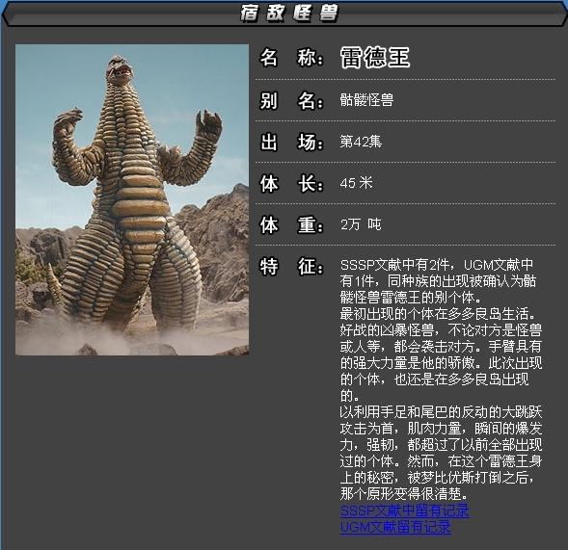Open the SSSP文献中留有记录 link
Screen dimensions: 568x550
click(x=405, y=511)
